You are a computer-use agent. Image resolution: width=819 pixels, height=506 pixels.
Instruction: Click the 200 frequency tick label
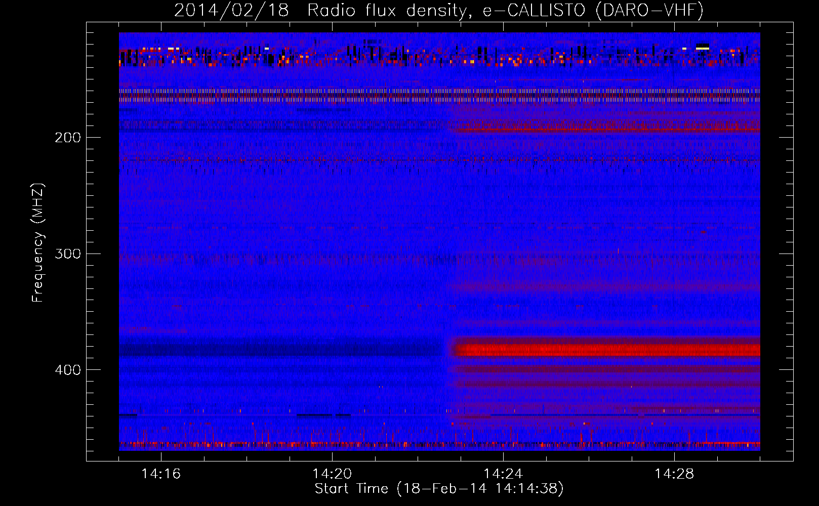68,138
